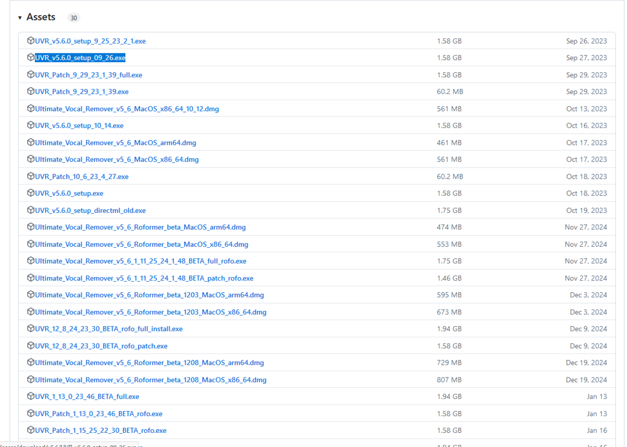627x447 pixels.
Task: Download UVR_1_13_0_23_46_BETA_full.exe
Action: 87,397
